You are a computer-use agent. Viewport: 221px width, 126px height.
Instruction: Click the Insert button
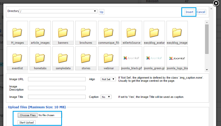coord(189,12)
